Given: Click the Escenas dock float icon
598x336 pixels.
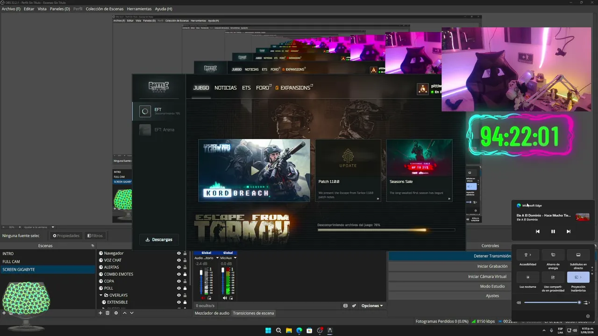Looking at the screenshot, I should [93, 245].
